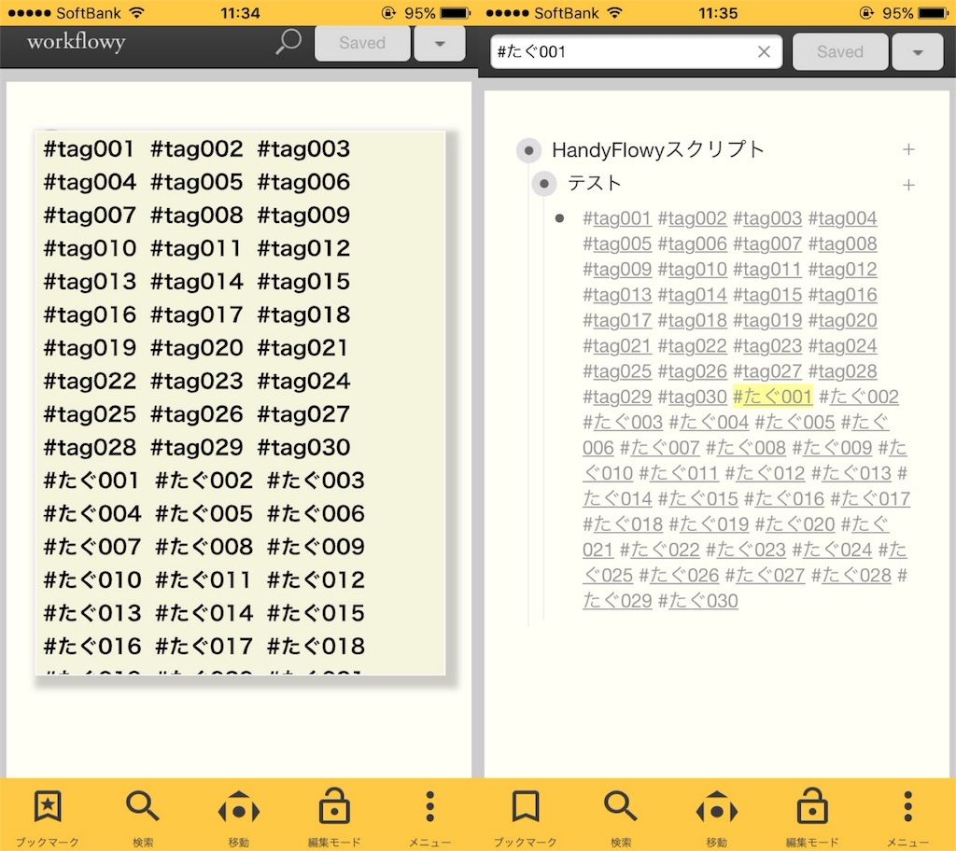Select #たぐ001 in the popup tag list
The width and height of the screenshot is (956, 851).
tap(91, 481)
